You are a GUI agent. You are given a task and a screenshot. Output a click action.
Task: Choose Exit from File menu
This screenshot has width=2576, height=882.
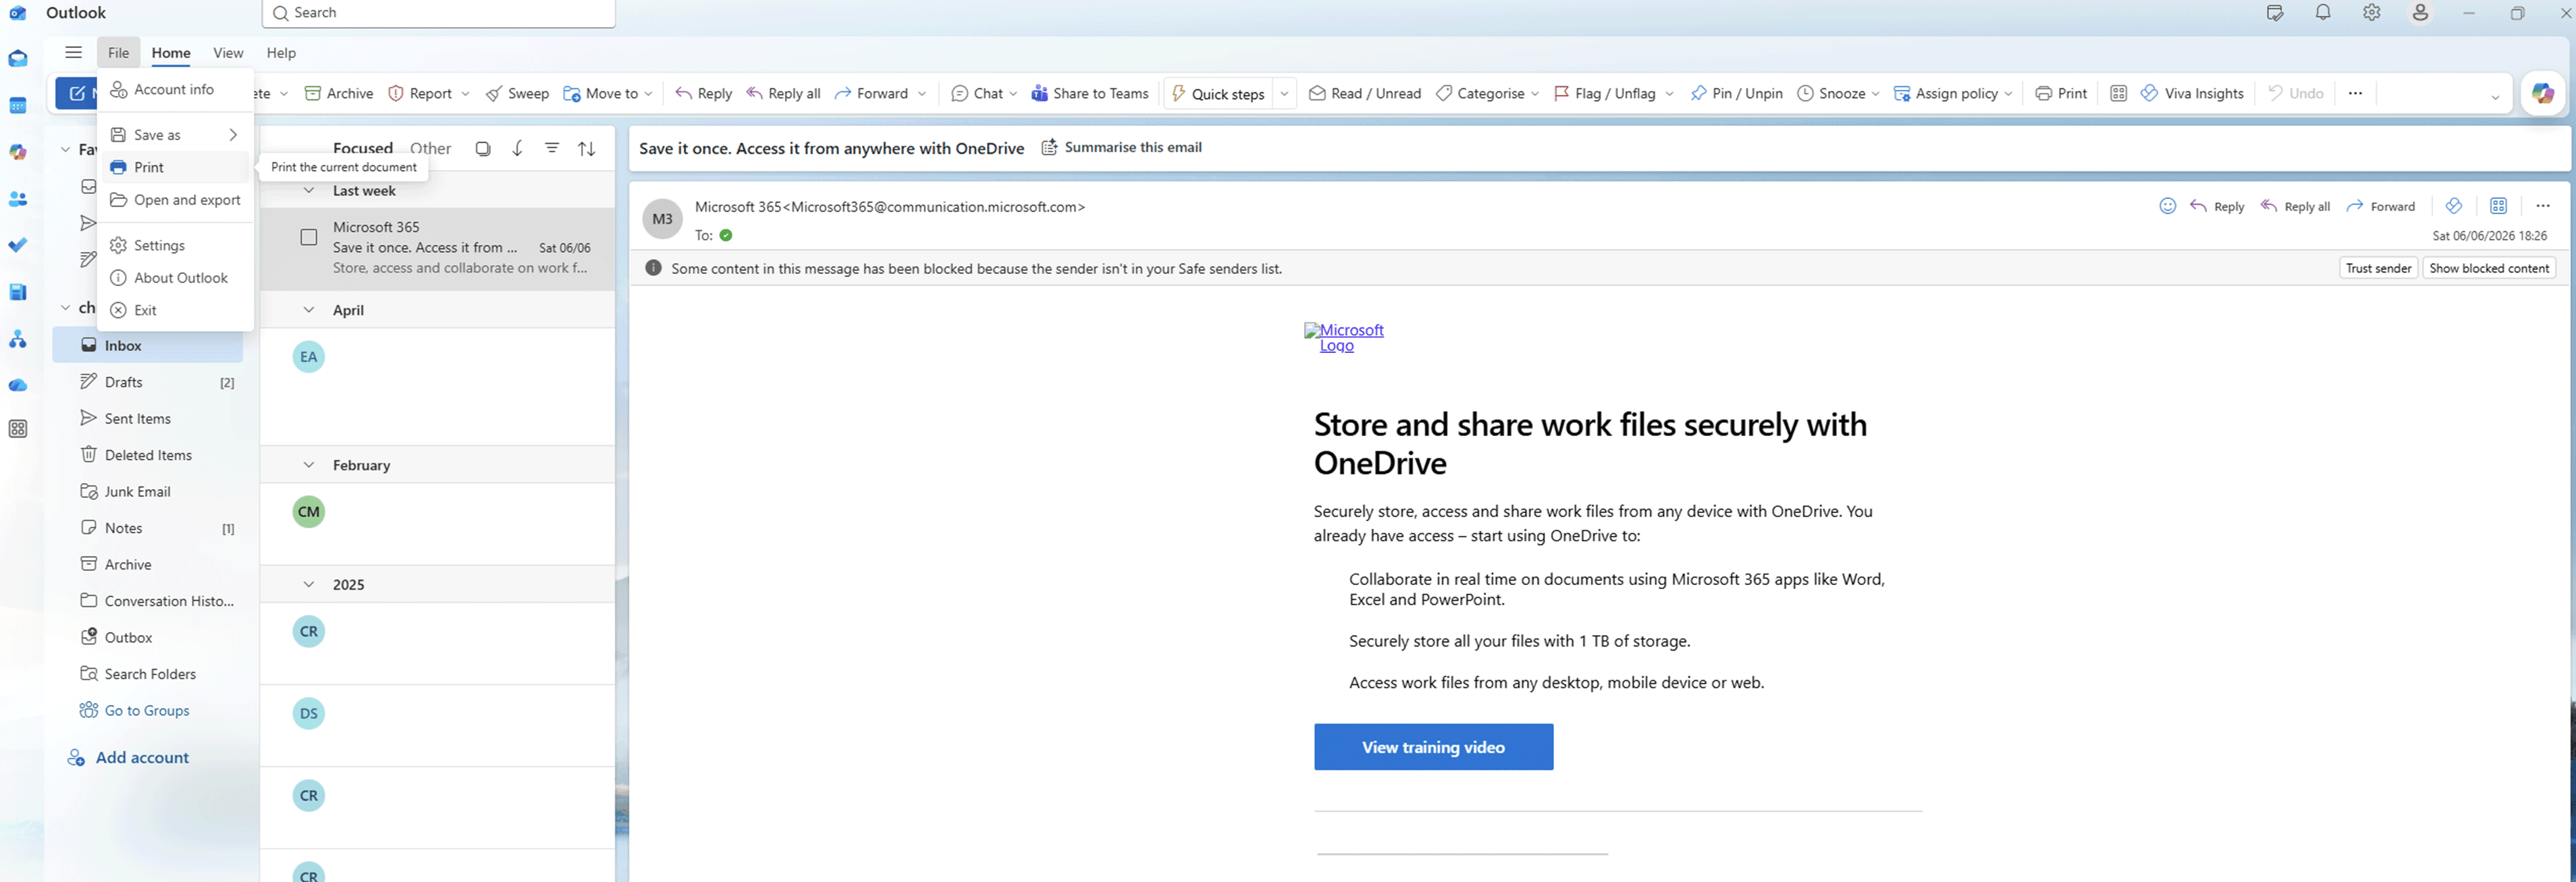click(175, 310)
